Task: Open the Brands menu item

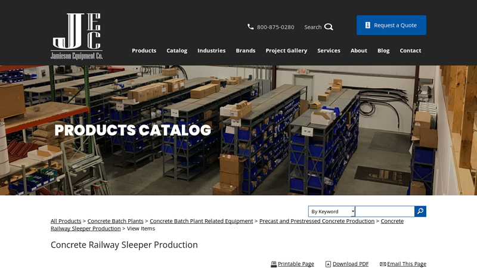Action: [246, 51]
